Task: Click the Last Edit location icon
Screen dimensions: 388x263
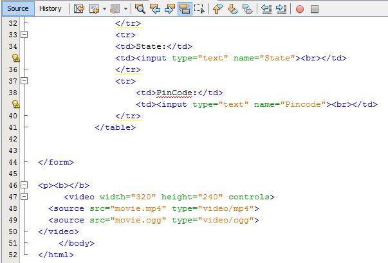Action: click(79, 9)
